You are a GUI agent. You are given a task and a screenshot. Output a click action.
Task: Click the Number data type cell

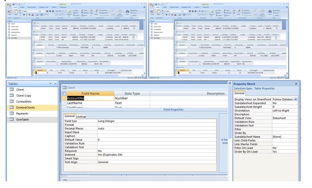(132, 98)
